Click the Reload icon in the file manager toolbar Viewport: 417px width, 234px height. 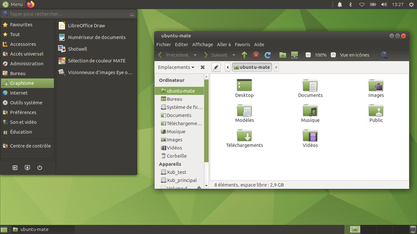click(267, 55)
